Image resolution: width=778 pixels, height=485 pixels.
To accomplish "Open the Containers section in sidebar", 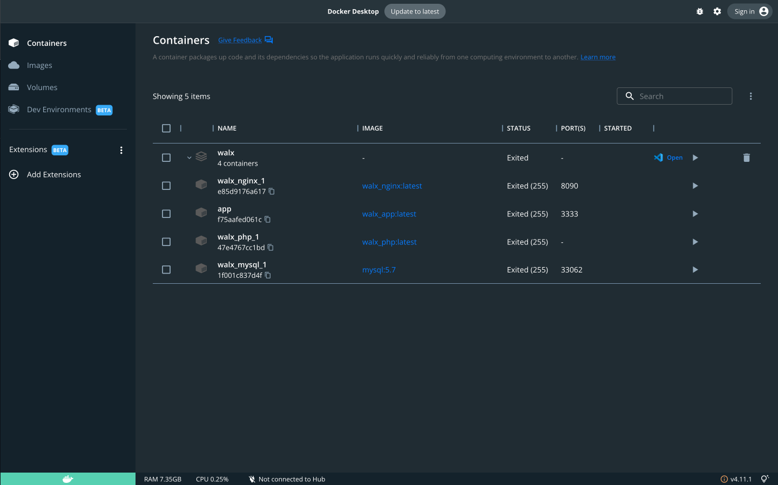I will click(46, 43).
